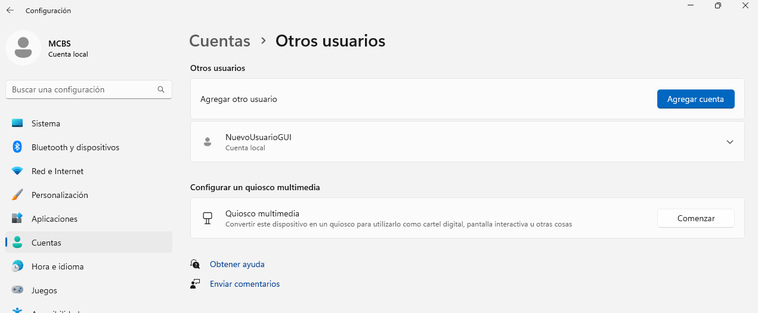The height and width of the screenshot is (313, 758).
Task: Click the Bluetooth icon in sidebar
Action: pos(17,147)
